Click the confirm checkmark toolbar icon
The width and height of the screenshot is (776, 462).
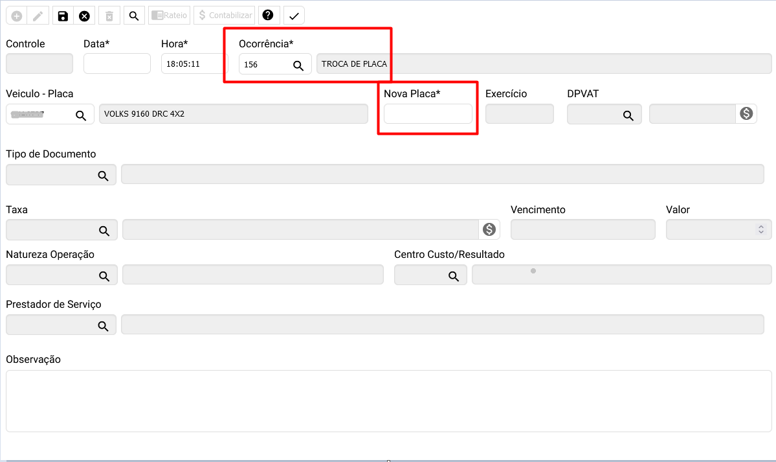(294, 16)
